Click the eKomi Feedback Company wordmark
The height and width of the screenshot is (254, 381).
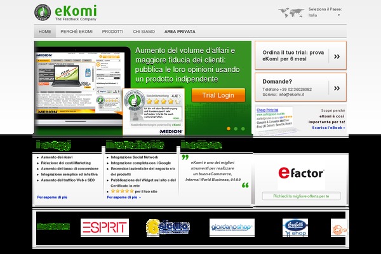click(76, 13)
